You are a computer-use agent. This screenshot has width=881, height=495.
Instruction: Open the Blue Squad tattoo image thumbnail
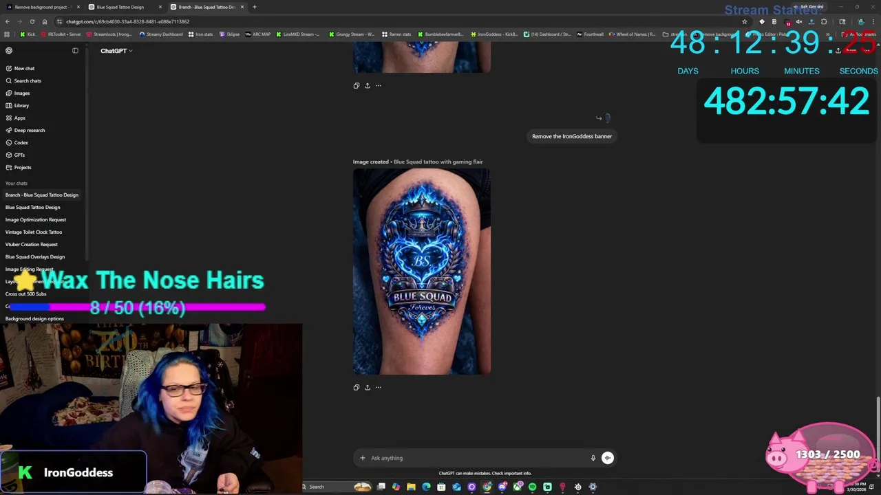click(x=422, y=272)
